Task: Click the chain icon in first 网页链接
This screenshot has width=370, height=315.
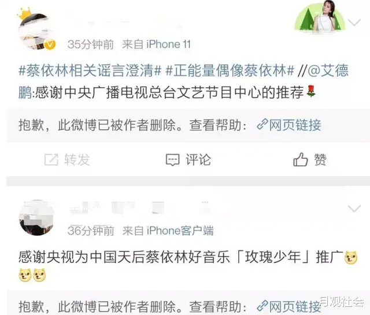Action: coord(262,125)
